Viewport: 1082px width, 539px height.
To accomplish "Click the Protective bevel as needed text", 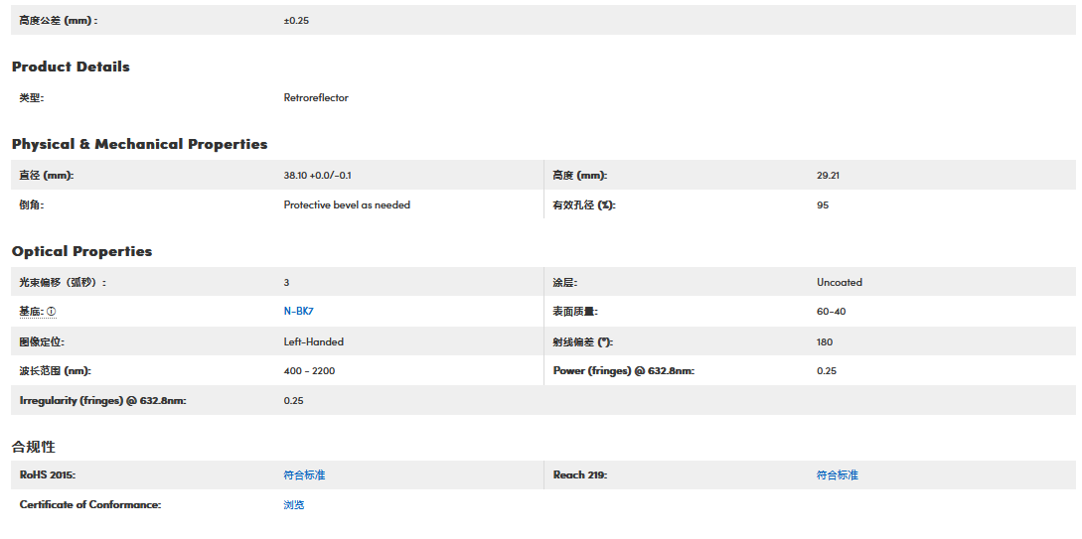I will [x=347, y=205].
